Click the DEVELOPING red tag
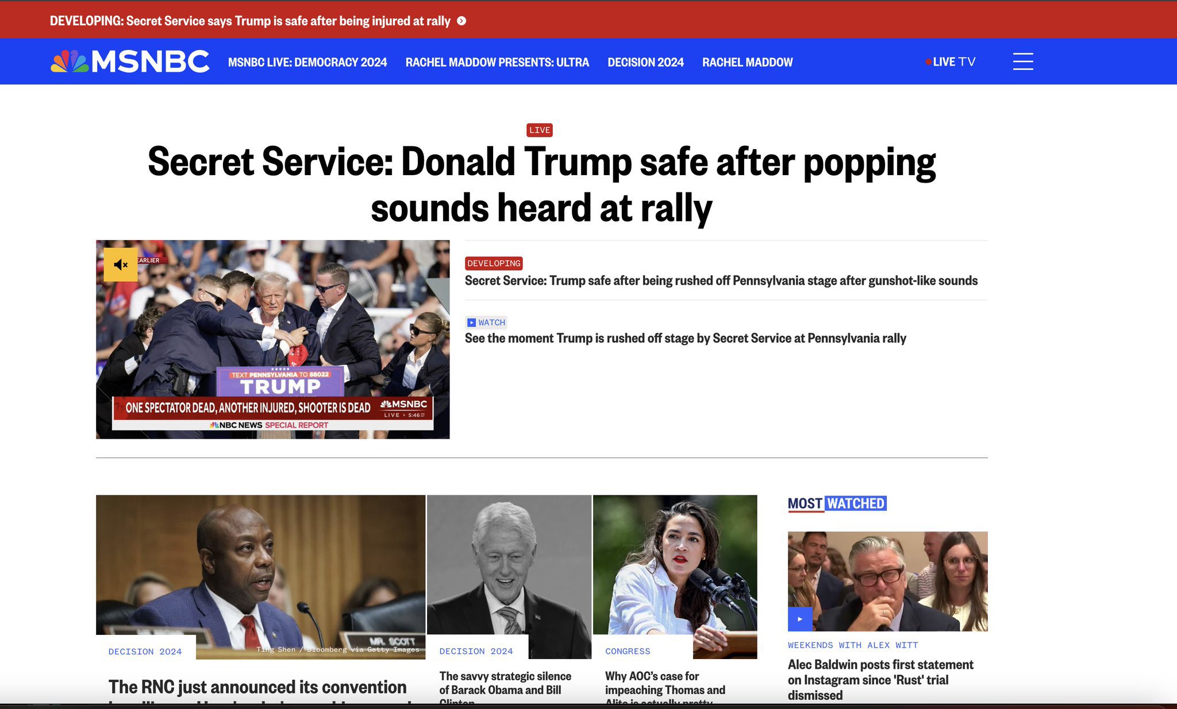Screen dimensions: 1177x709 point(494,264)
